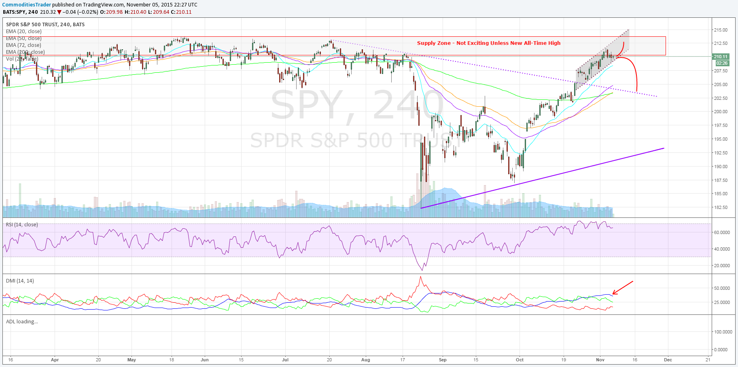This screenshot has width=738, height=367.
Task: Open the CommoditiesTrader author link
Action: tap(27, 5)
